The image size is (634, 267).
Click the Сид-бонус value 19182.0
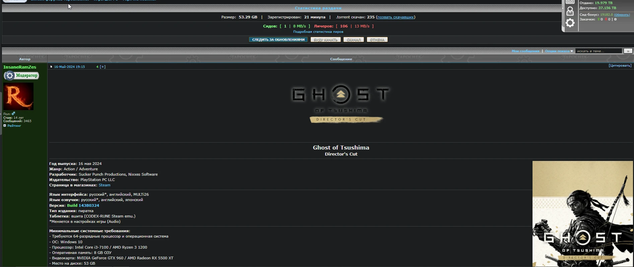(607, 15)
